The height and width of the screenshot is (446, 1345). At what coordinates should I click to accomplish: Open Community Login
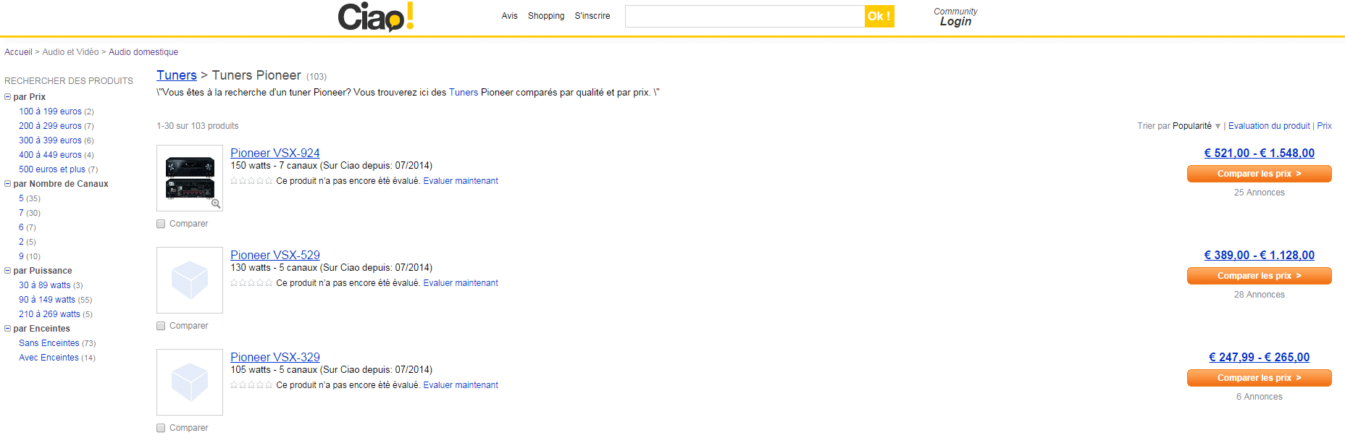coord(955,17)
